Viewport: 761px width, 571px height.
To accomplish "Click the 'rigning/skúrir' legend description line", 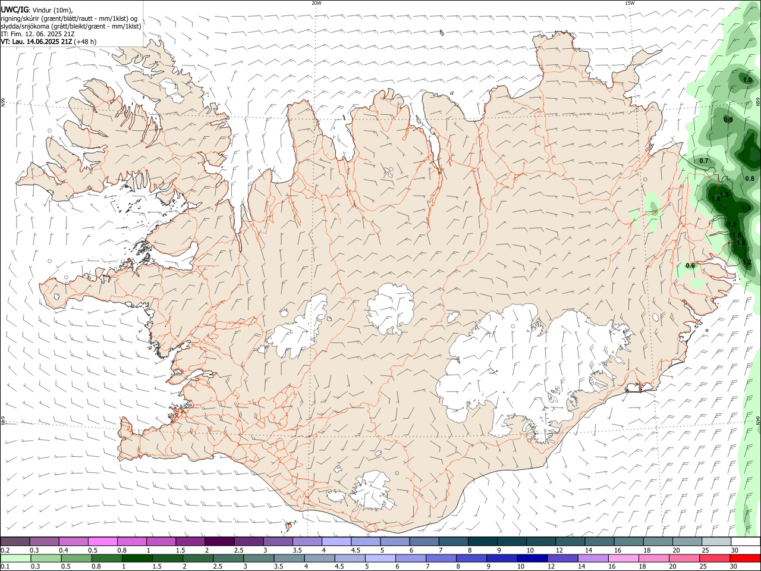I will click(69, 18).
